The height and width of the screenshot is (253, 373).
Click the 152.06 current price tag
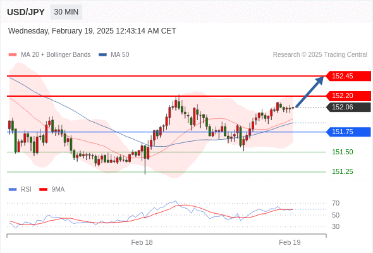click(348, 107)
